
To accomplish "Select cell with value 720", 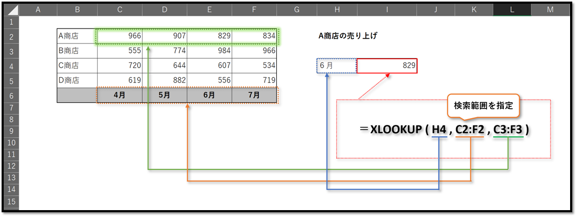I will tap(120, 66).
